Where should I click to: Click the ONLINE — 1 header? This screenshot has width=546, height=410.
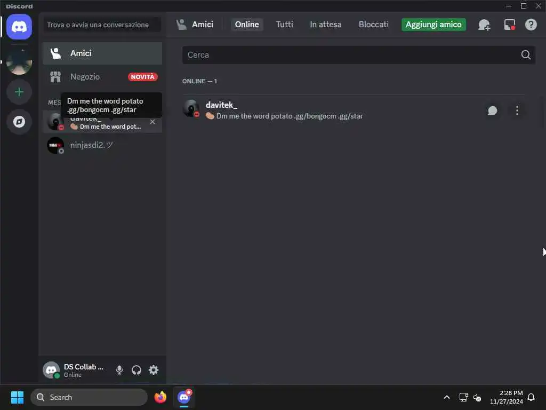pos(199,81)
